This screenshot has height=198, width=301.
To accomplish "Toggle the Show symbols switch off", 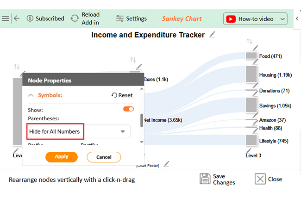I will pos(128,109).
